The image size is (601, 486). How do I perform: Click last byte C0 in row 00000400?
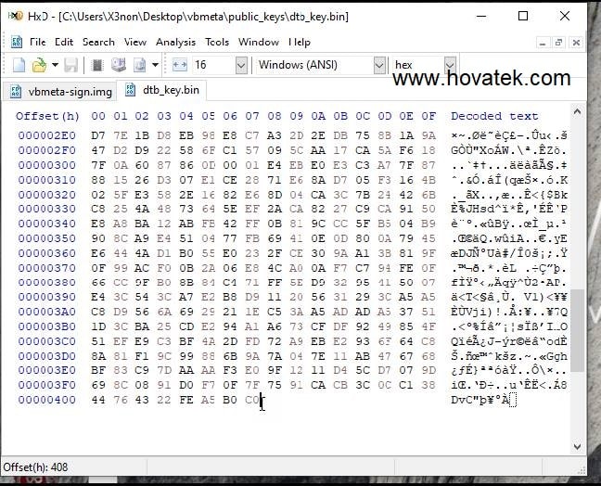tap(252, 400)
